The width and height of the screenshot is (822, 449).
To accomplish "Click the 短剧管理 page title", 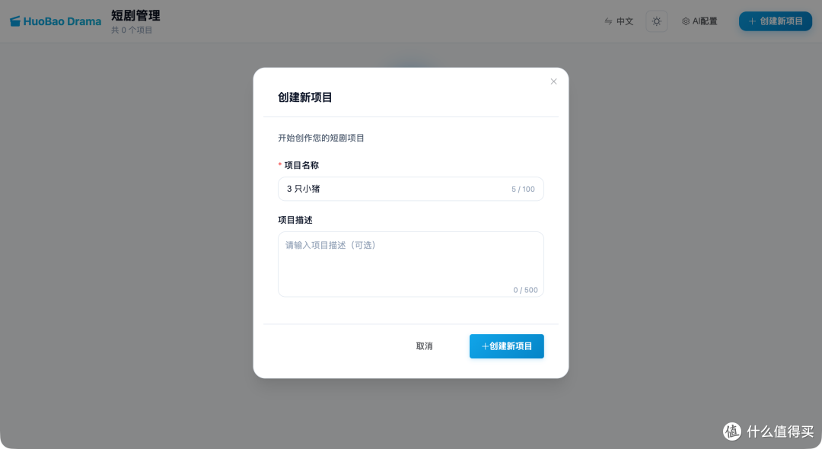I will [135, 16].
